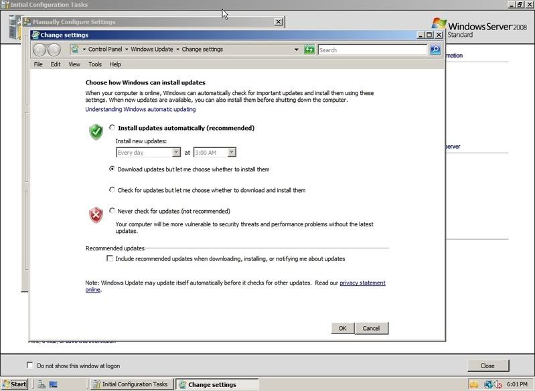Click the Change settings title bar icon
This screenshot has width=535, height=391.
click(35, 35)
